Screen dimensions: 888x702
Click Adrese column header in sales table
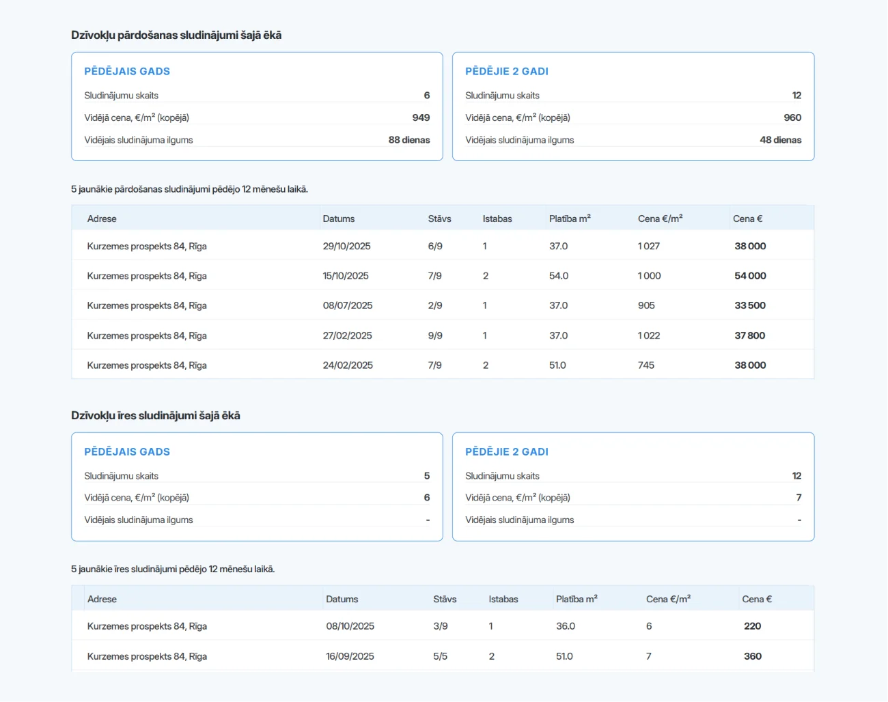coord(102,219)
